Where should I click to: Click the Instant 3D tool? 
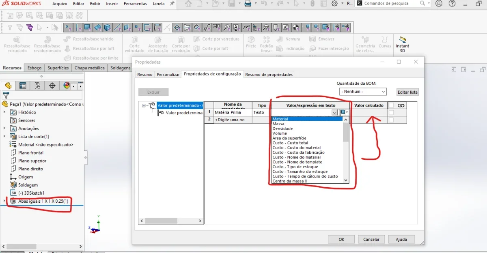tap(402, 45)
